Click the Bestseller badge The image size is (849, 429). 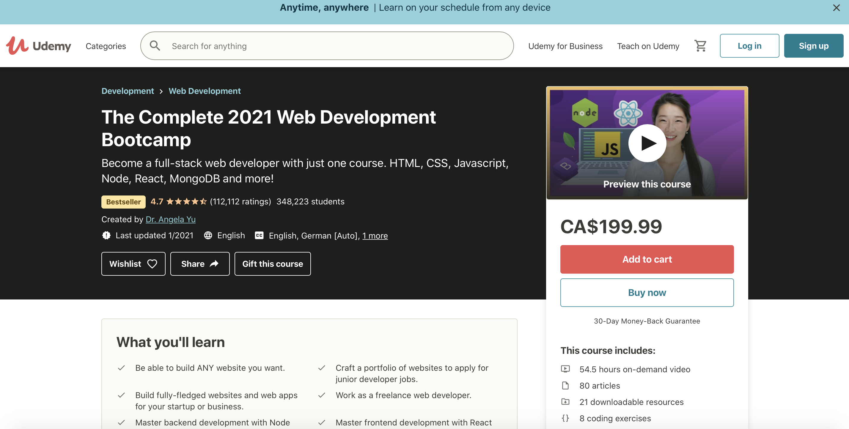pos(123,202)
